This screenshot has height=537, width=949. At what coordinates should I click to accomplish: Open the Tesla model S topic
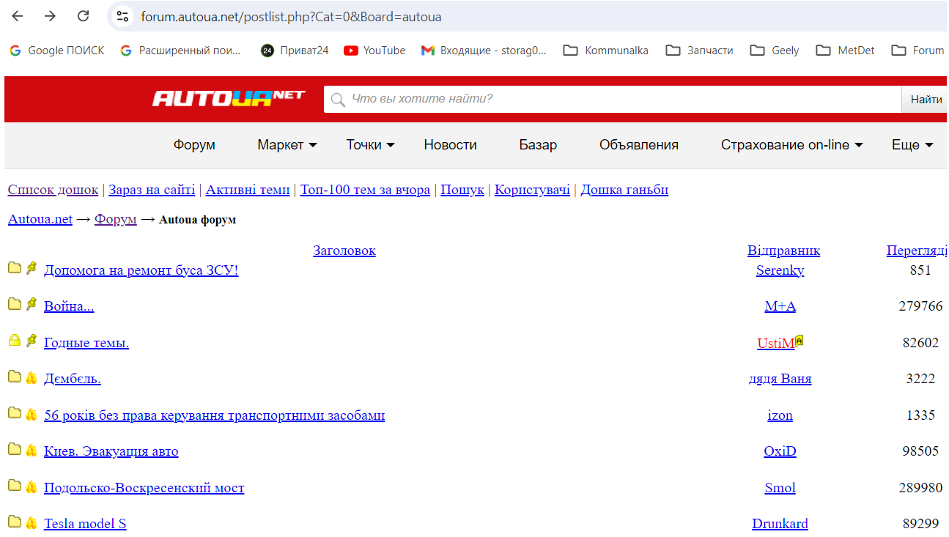[85, 524]
